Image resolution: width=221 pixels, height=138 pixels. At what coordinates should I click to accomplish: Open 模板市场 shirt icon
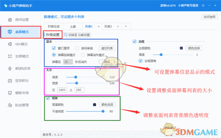pyautogui.click(x=10, y=93)
